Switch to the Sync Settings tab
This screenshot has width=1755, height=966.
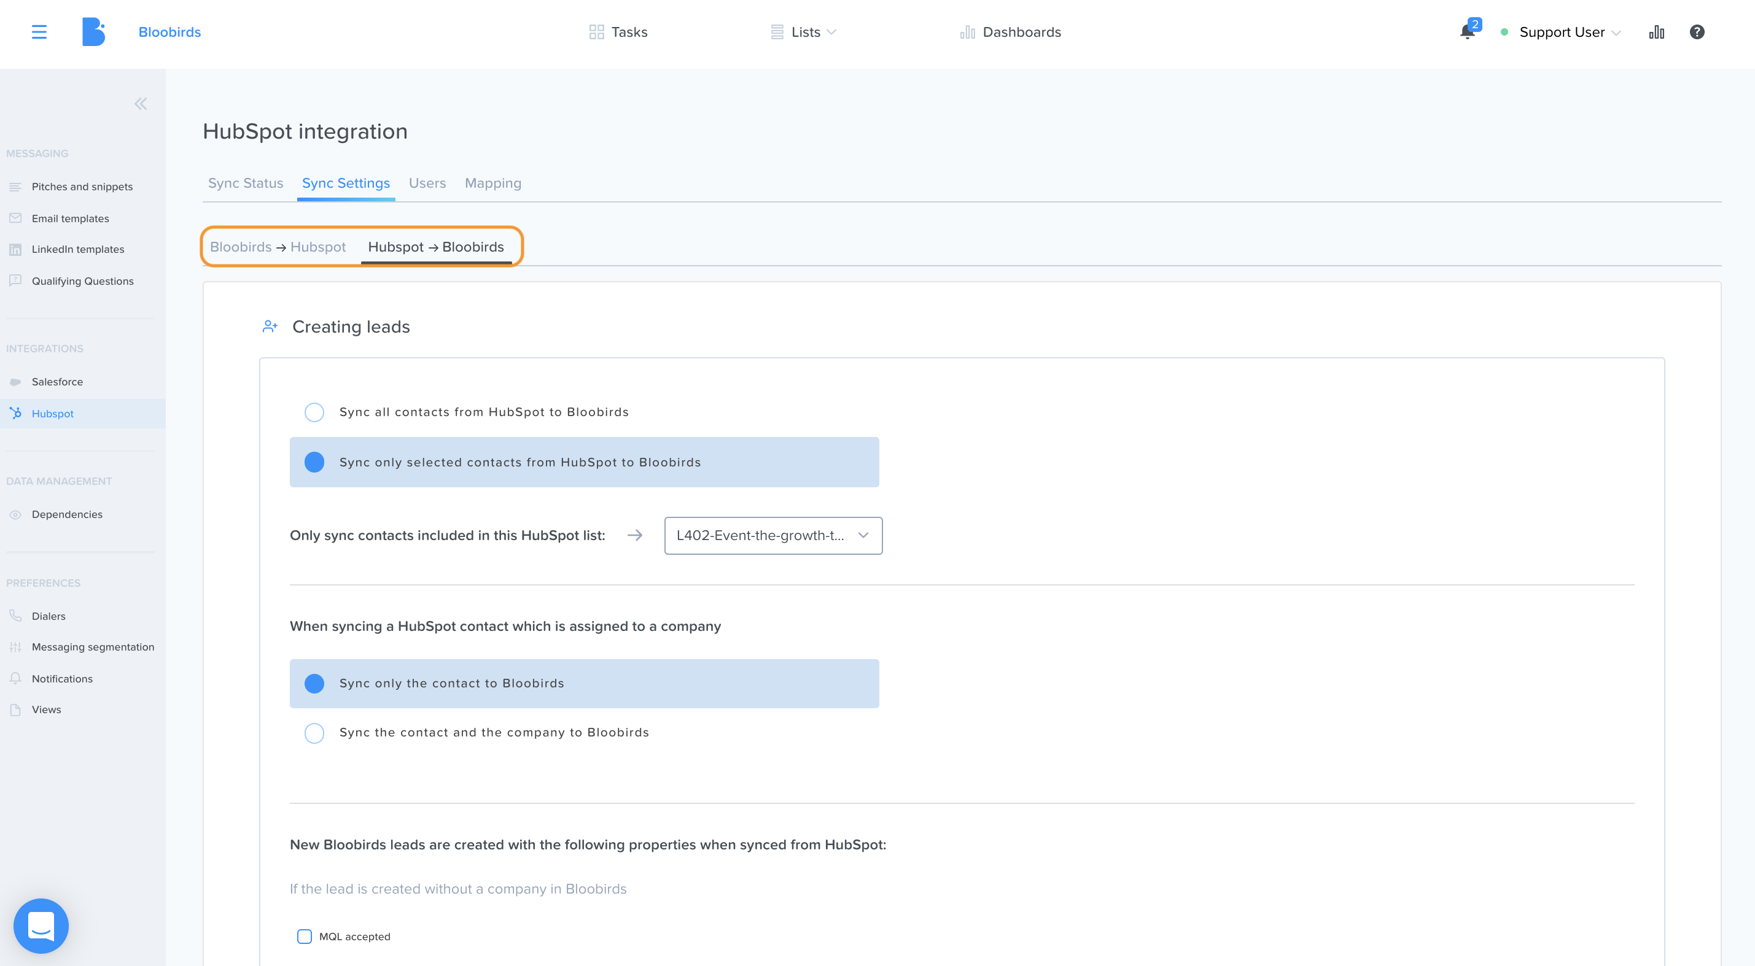tap(346, 183)
